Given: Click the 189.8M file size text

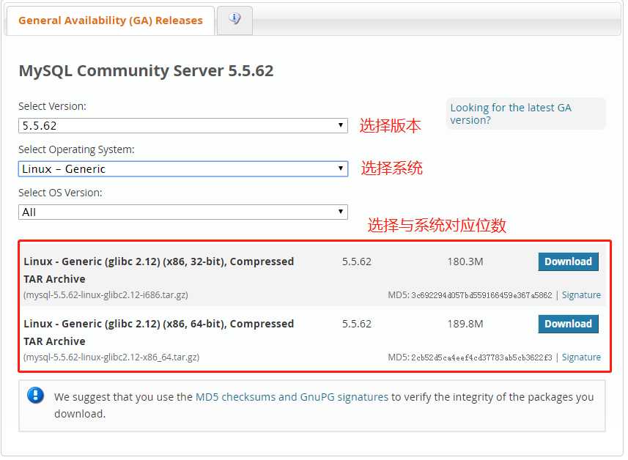Looking at the screenshot, I should 465,324.
